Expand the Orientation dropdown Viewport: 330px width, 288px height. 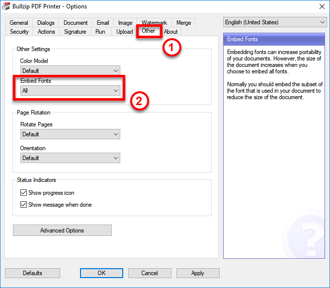pos(70,158)
